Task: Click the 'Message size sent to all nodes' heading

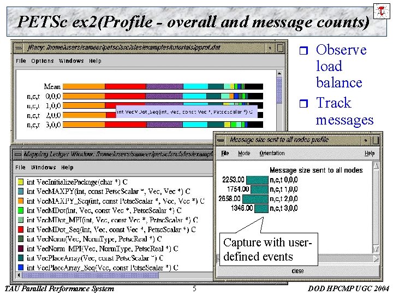Action: [x=316, y=170]
